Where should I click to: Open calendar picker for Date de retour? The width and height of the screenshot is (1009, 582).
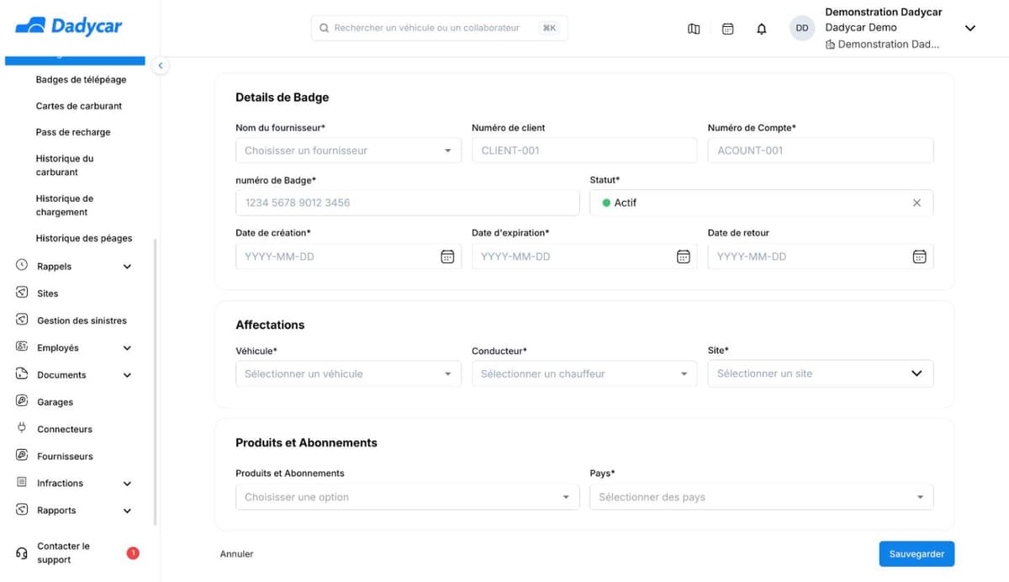click(x=920, y=257)
